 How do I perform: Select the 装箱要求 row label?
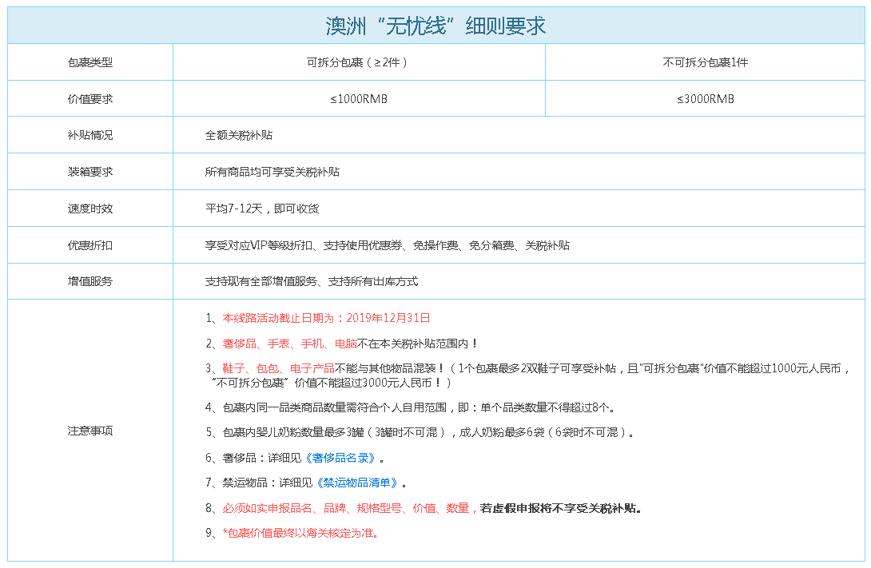click(x=90, y=172)
